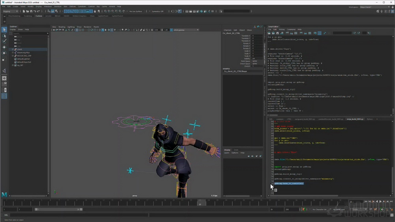Toggle viewport grid display icon

(x=76, y=30)
